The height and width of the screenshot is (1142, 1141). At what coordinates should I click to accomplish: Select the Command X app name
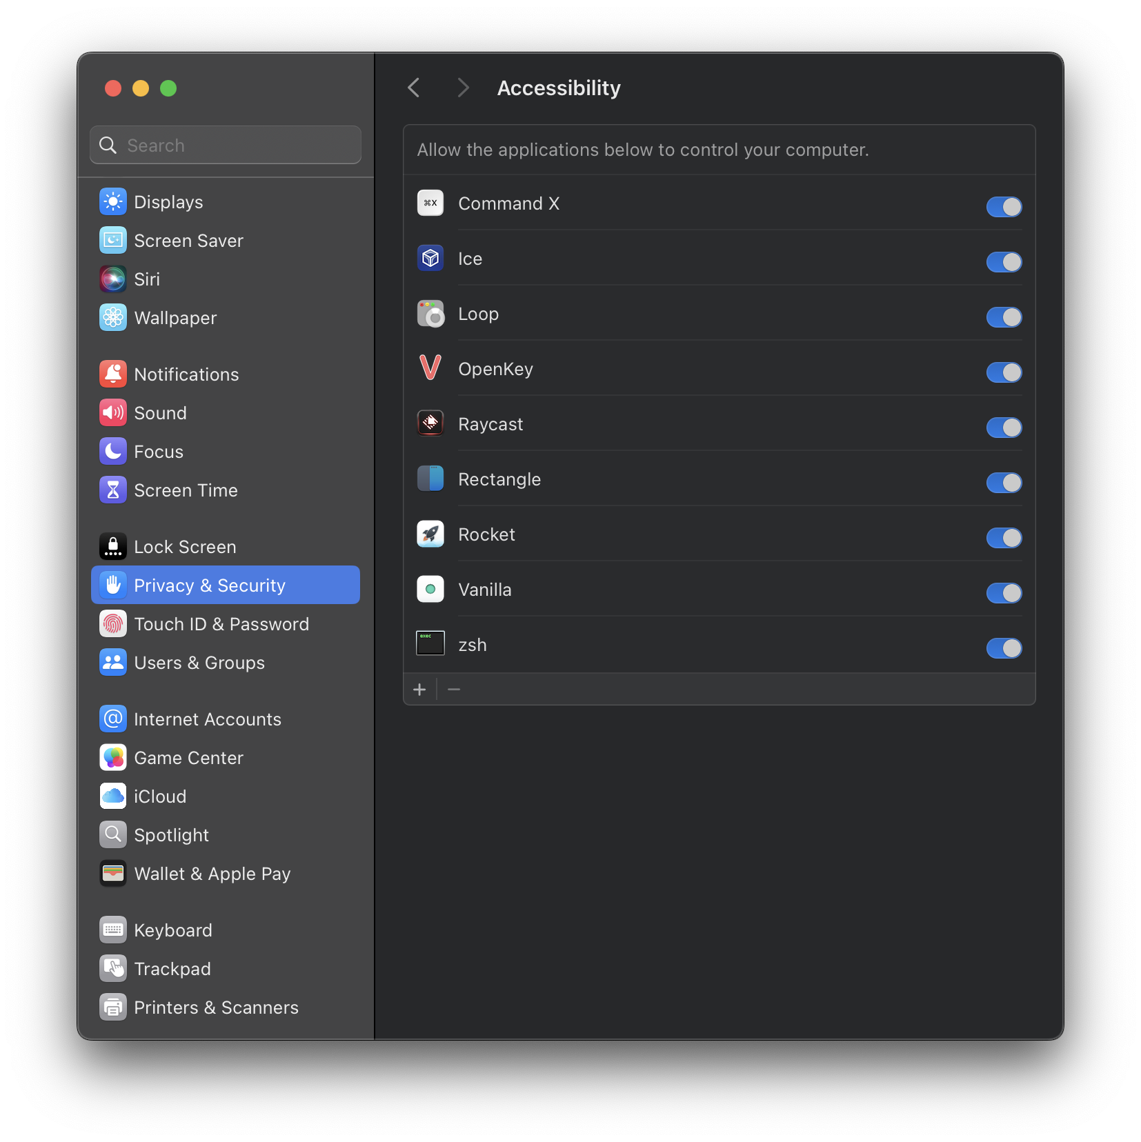(x=508, y=203)
